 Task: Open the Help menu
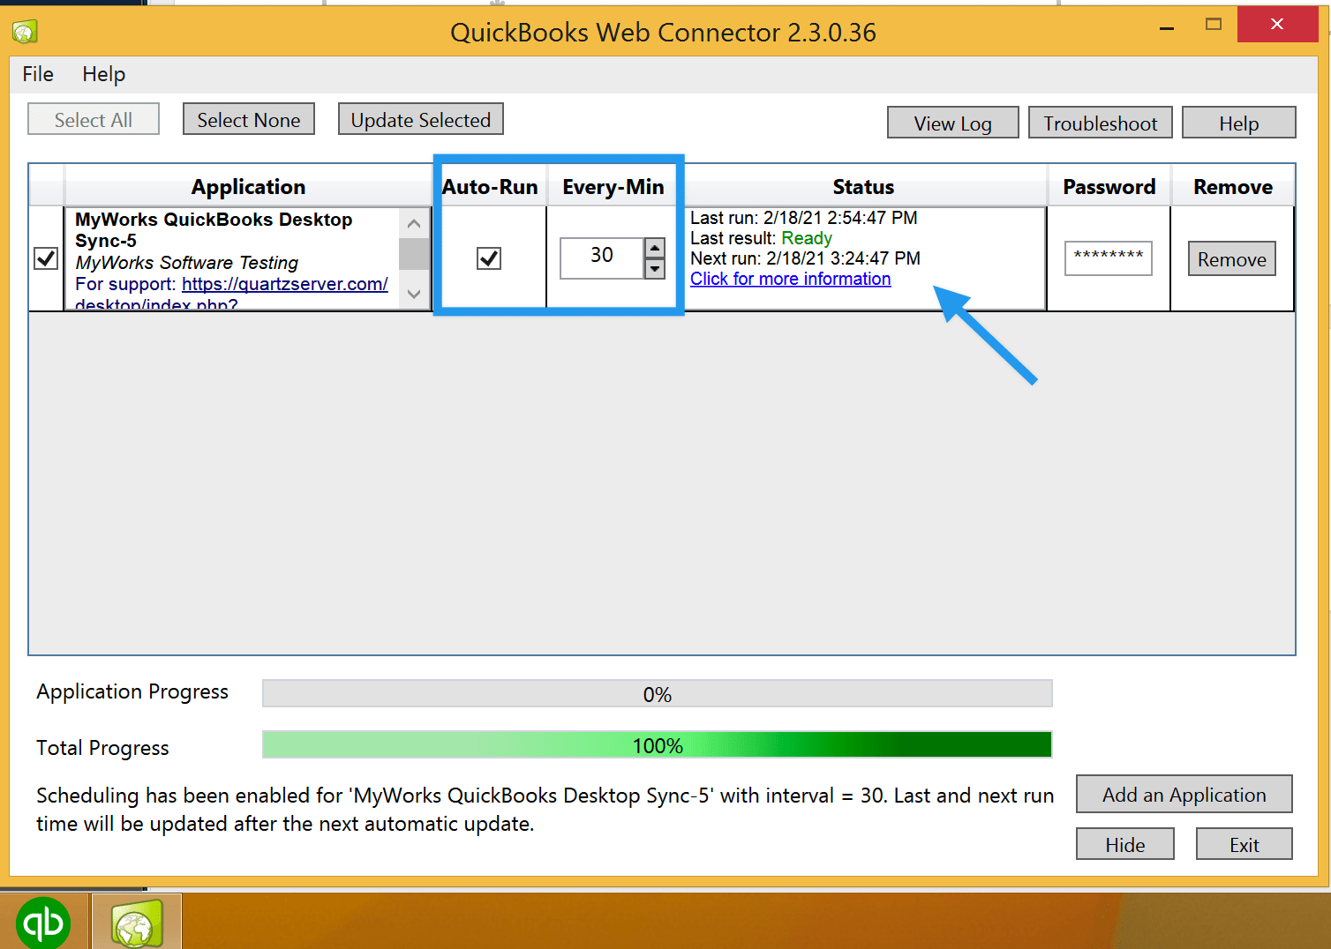point(103,74)
